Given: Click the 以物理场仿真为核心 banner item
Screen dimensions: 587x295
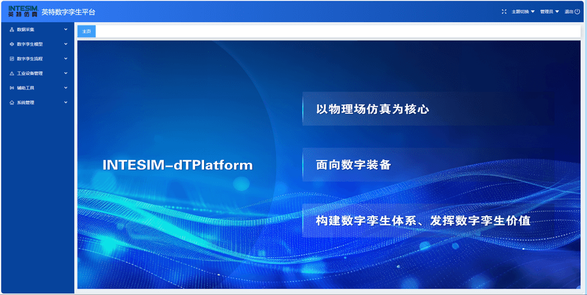Looking at the screenshot, I should 372,109.
